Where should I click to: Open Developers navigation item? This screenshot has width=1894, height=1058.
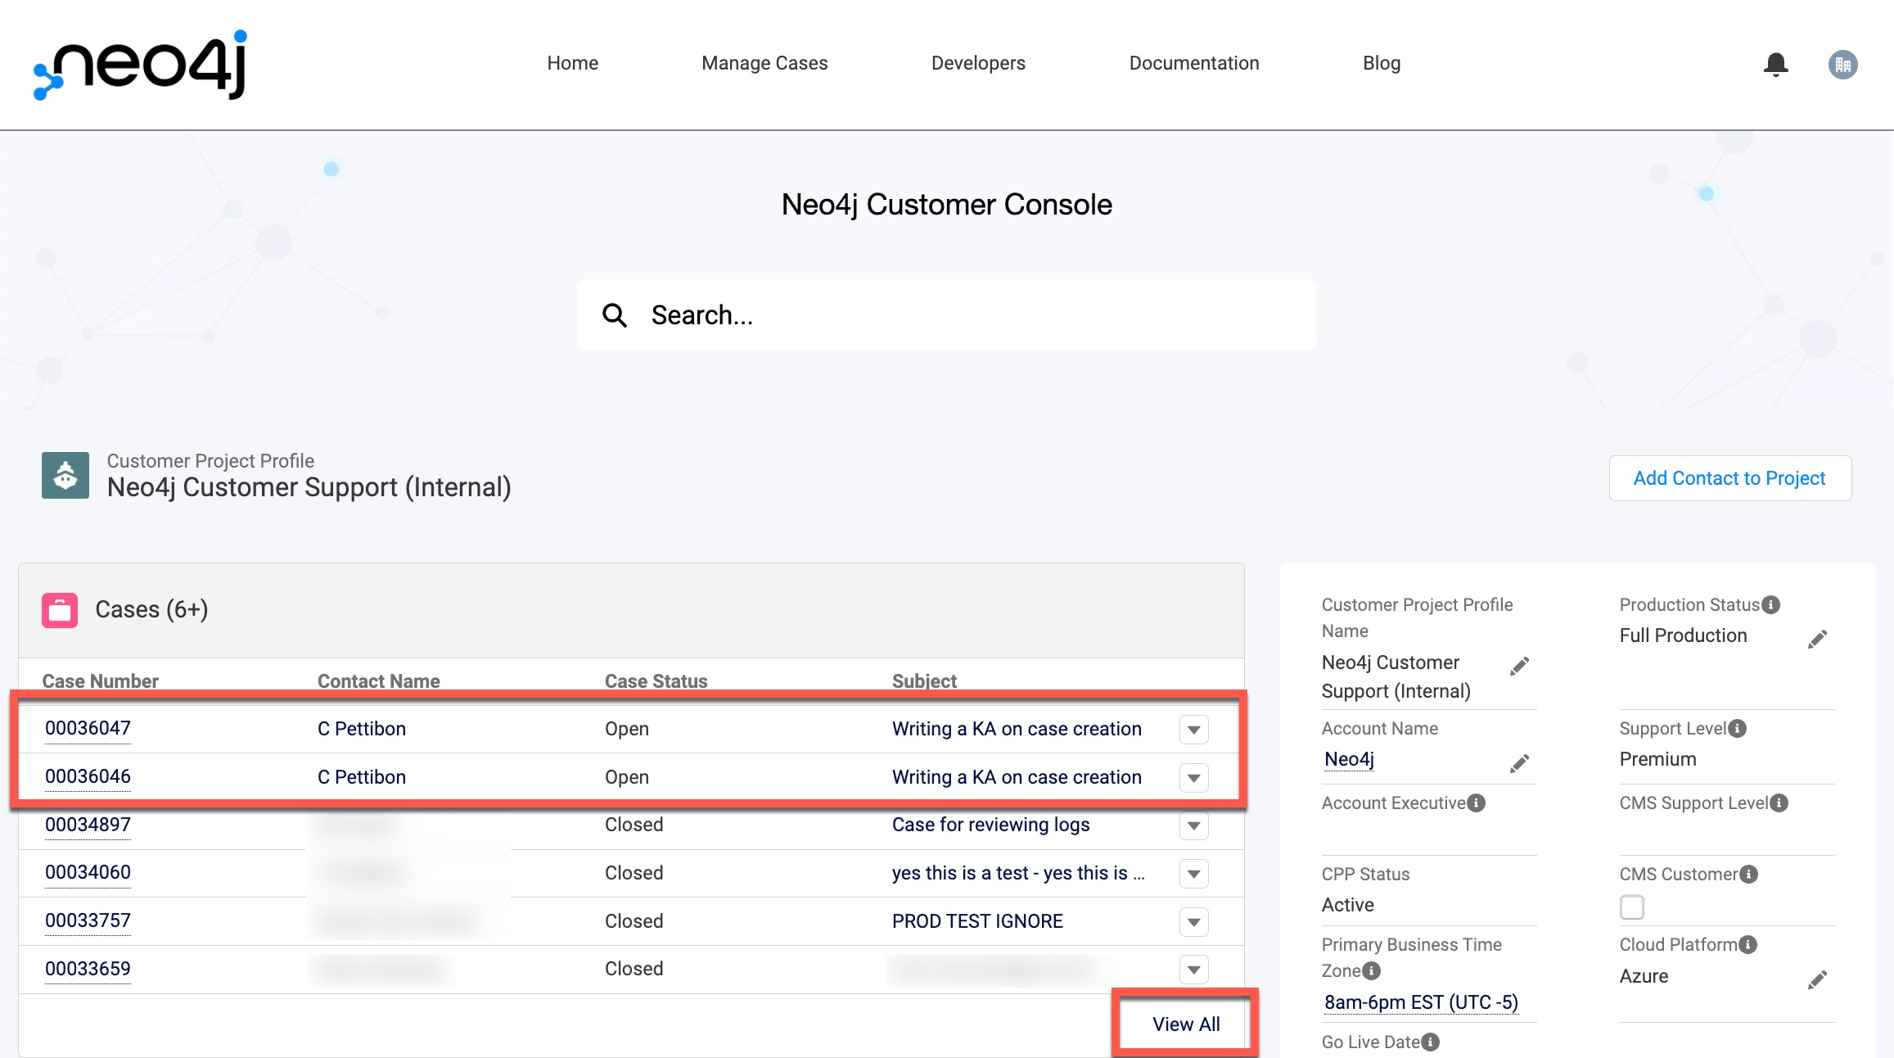(978, 63)
